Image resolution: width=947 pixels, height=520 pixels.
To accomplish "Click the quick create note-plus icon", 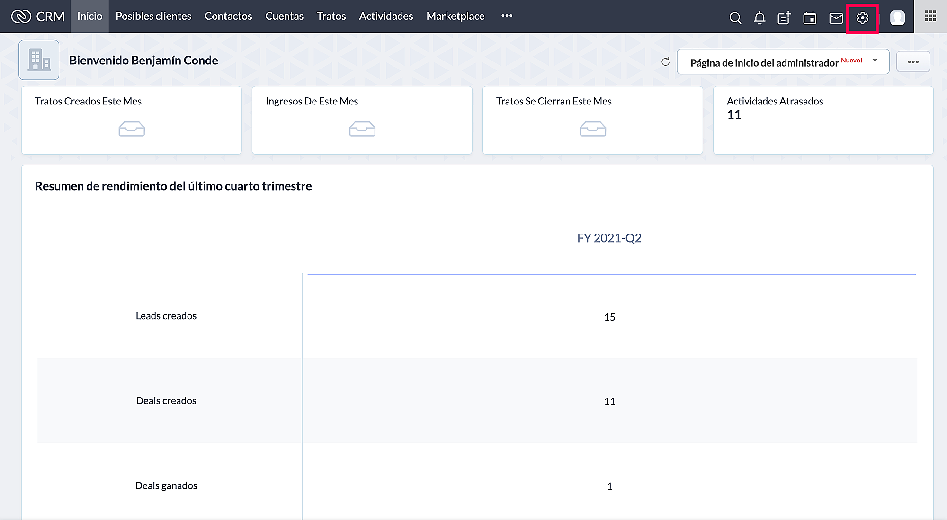I will (x=784, y=18).
